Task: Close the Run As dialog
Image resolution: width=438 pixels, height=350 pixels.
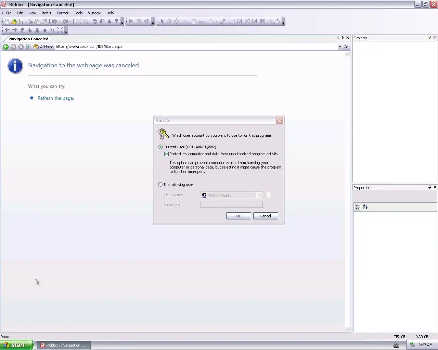Action: pos(280,120)
